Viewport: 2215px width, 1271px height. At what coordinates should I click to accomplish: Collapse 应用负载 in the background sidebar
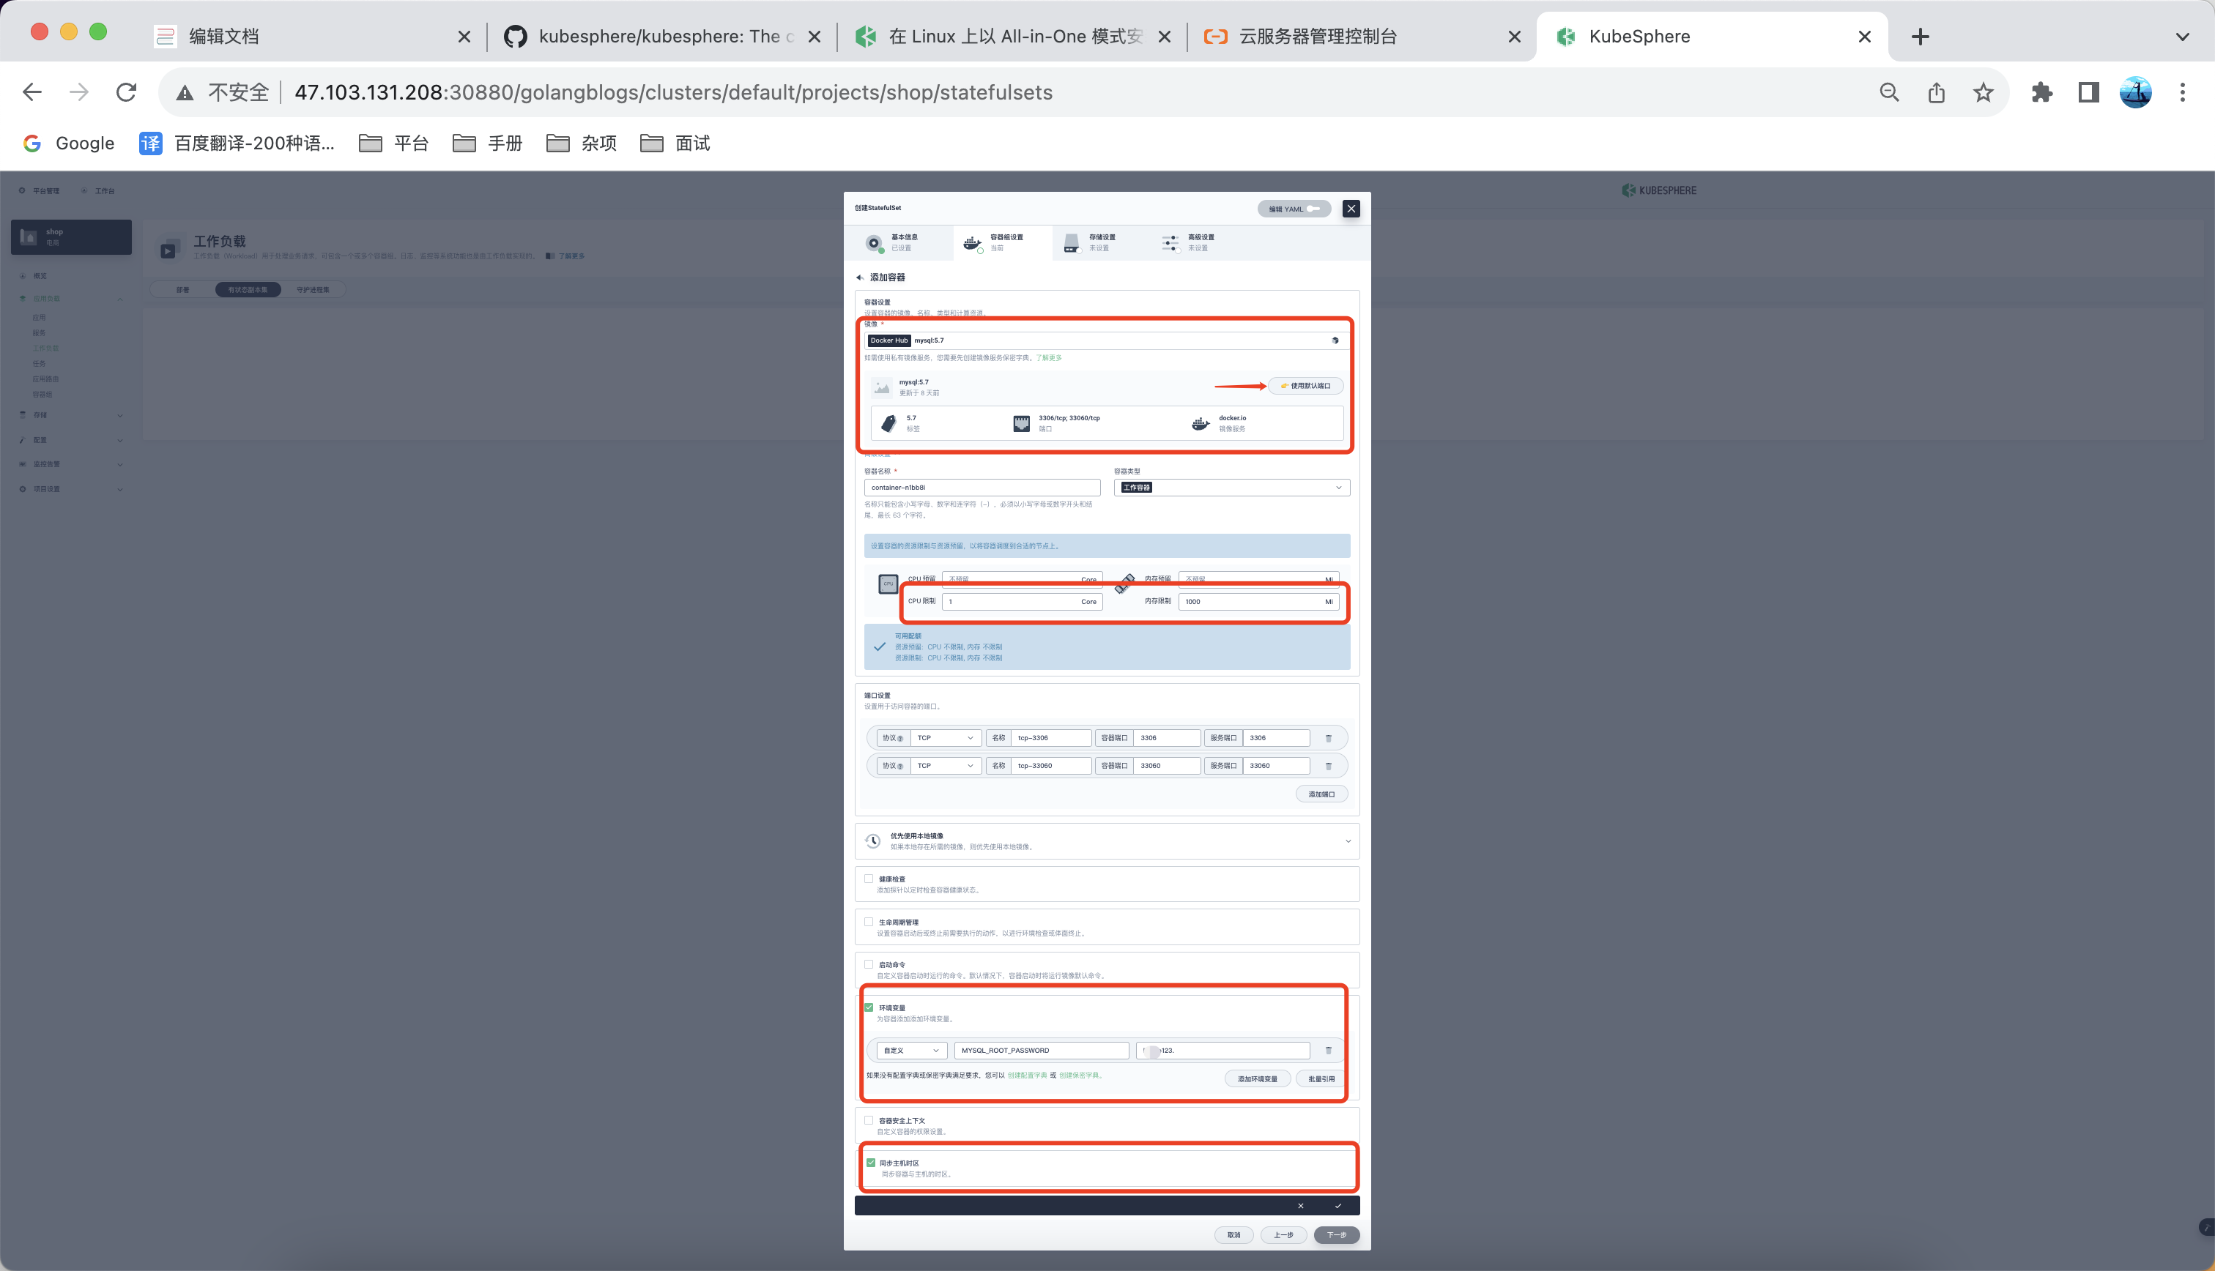(x=119, y=299)
